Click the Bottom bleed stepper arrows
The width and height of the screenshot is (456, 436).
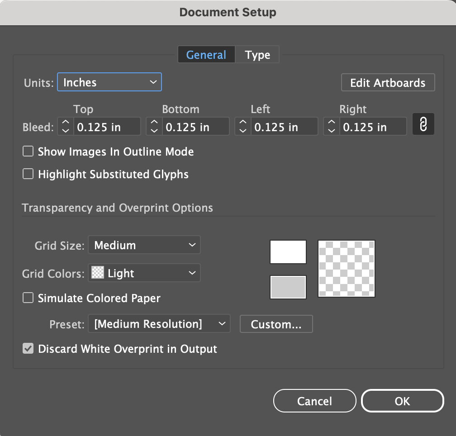pos(154,127)
